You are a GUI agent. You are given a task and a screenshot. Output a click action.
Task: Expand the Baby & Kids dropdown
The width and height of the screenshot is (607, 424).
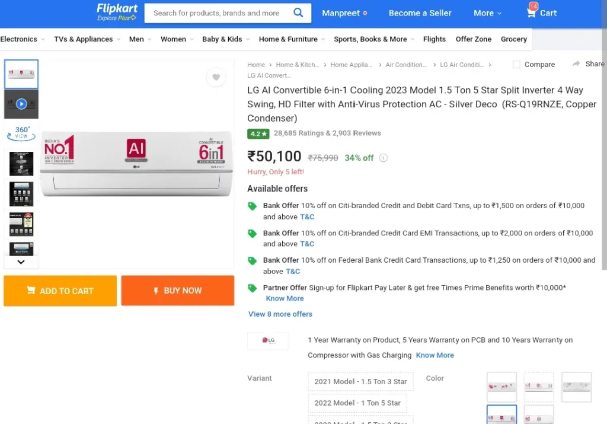click(226, 39)
